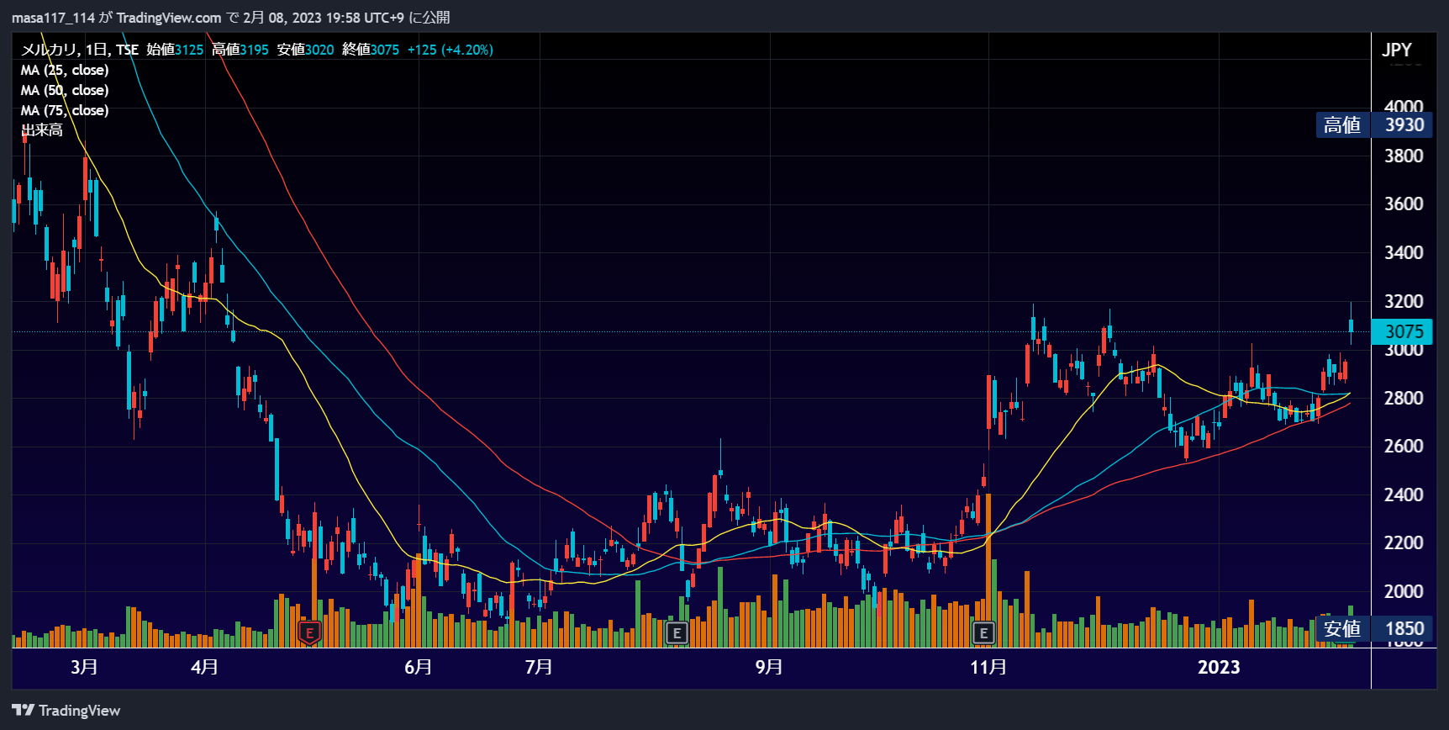Click the red earnings E marker in May
This screenshot has width=1449, height=730.
coord(310,632)
